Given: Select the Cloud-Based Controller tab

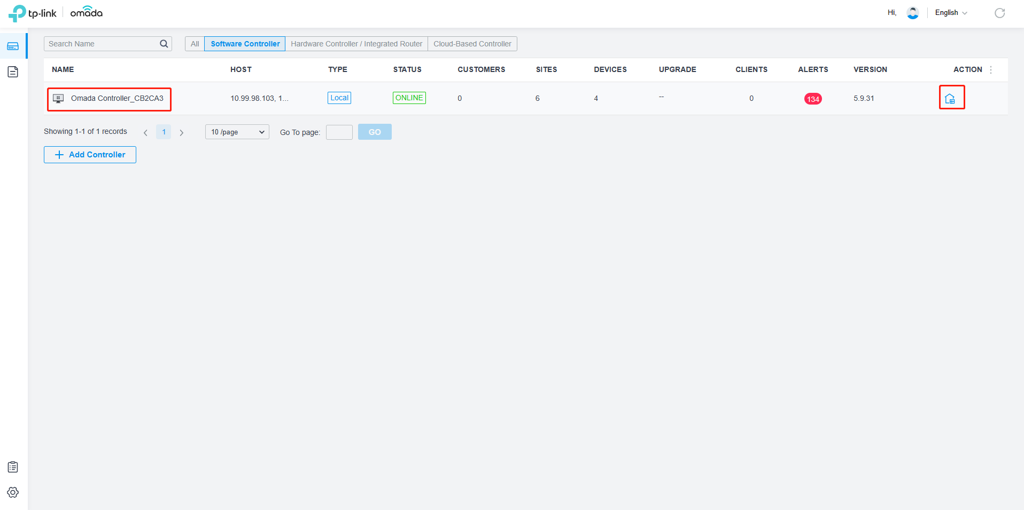Looking at the screenshot, I should (x=472, y=44).
